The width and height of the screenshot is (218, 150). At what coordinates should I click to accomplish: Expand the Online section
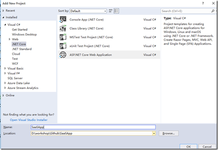[x=3, y=95]
